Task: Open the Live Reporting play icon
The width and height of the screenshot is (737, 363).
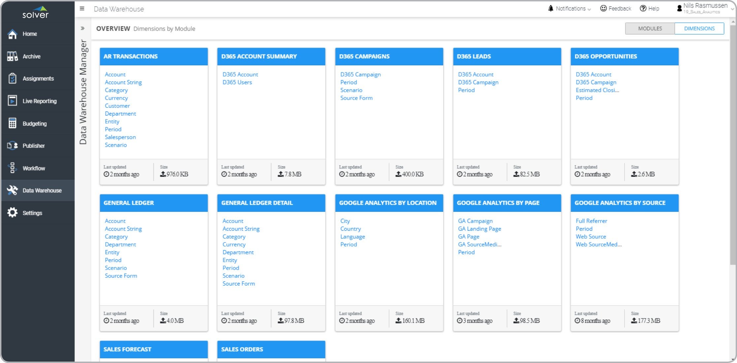Action: coord(13,101)
